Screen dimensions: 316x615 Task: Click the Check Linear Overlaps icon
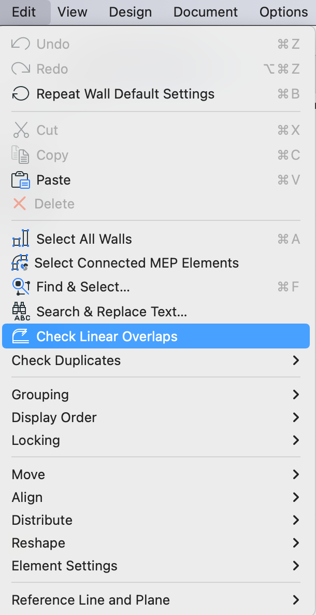click(20, 336)
